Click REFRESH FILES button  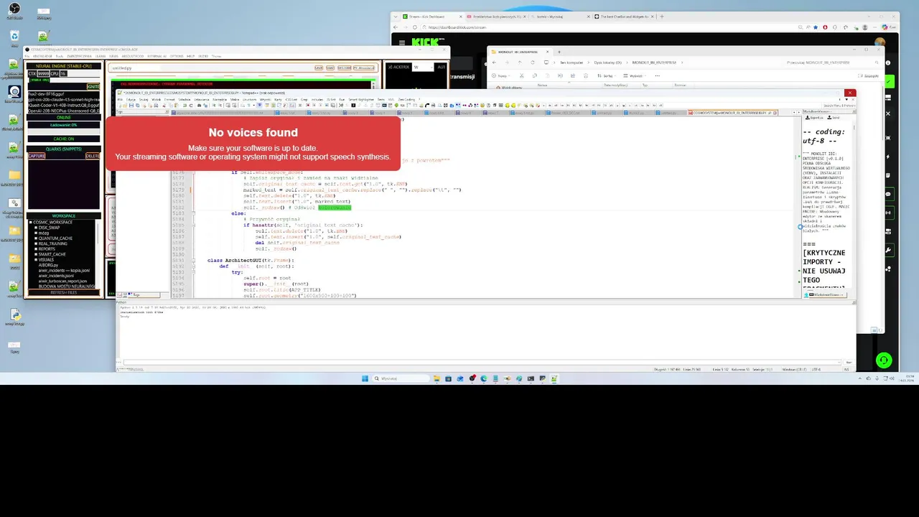[63, 292]
